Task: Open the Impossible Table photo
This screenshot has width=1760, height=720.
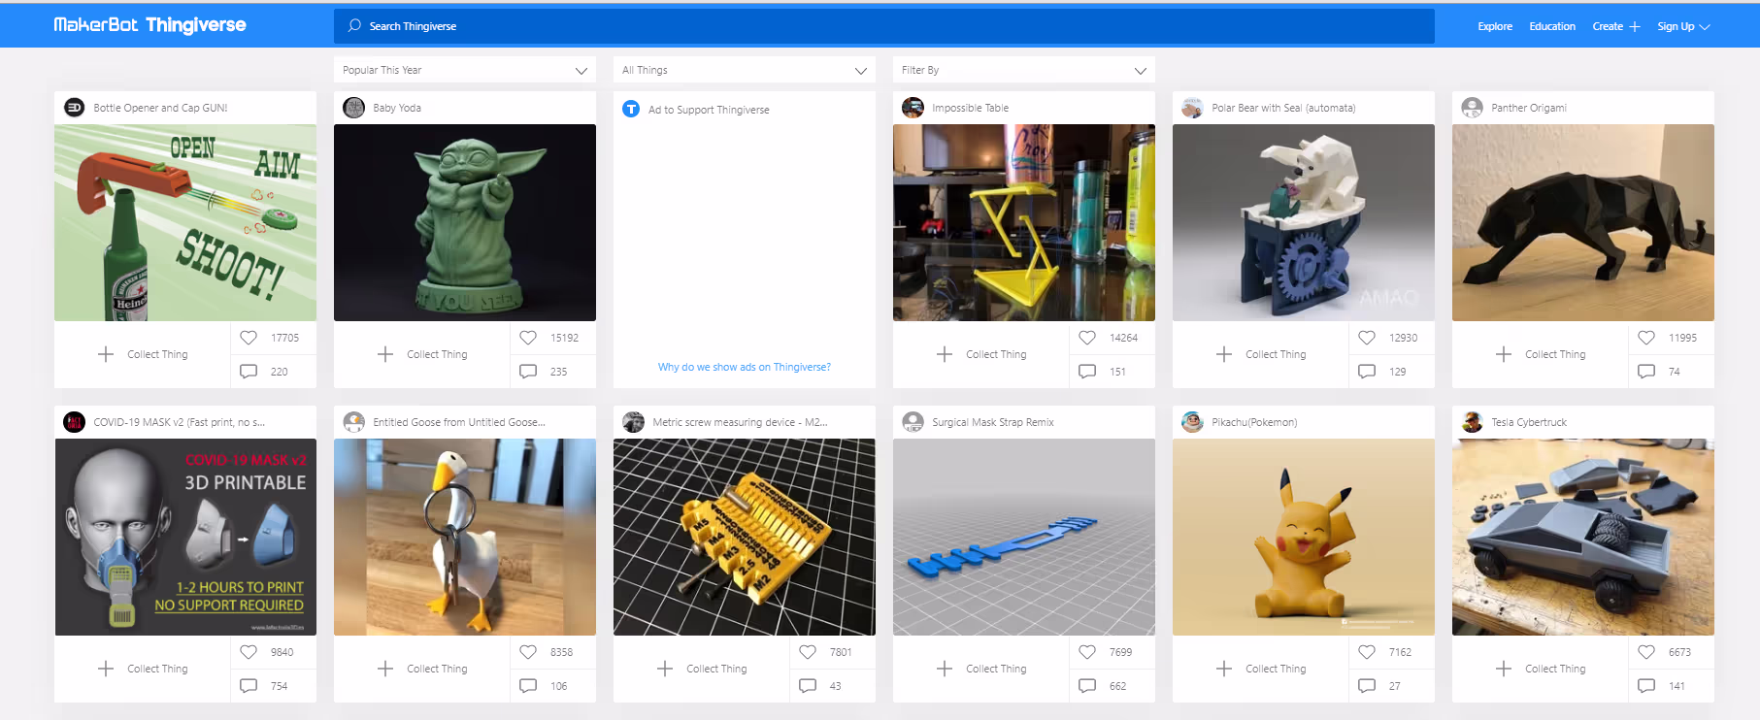Action: [1024, 222]
